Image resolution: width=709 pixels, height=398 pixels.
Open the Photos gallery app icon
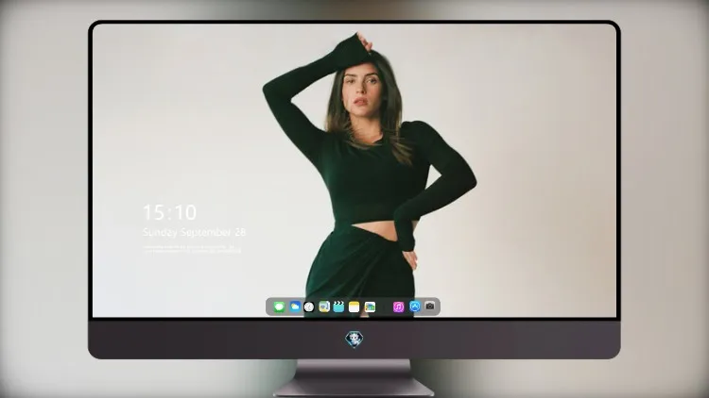coord(370,307)
